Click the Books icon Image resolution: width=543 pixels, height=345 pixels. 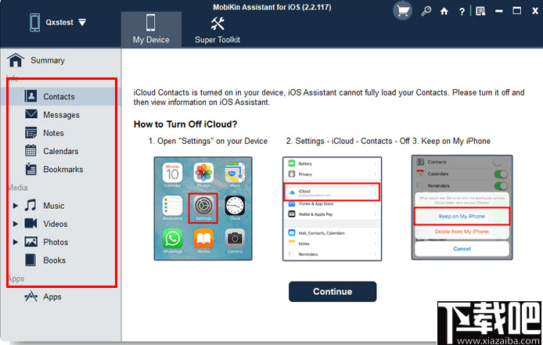(31, 261)
